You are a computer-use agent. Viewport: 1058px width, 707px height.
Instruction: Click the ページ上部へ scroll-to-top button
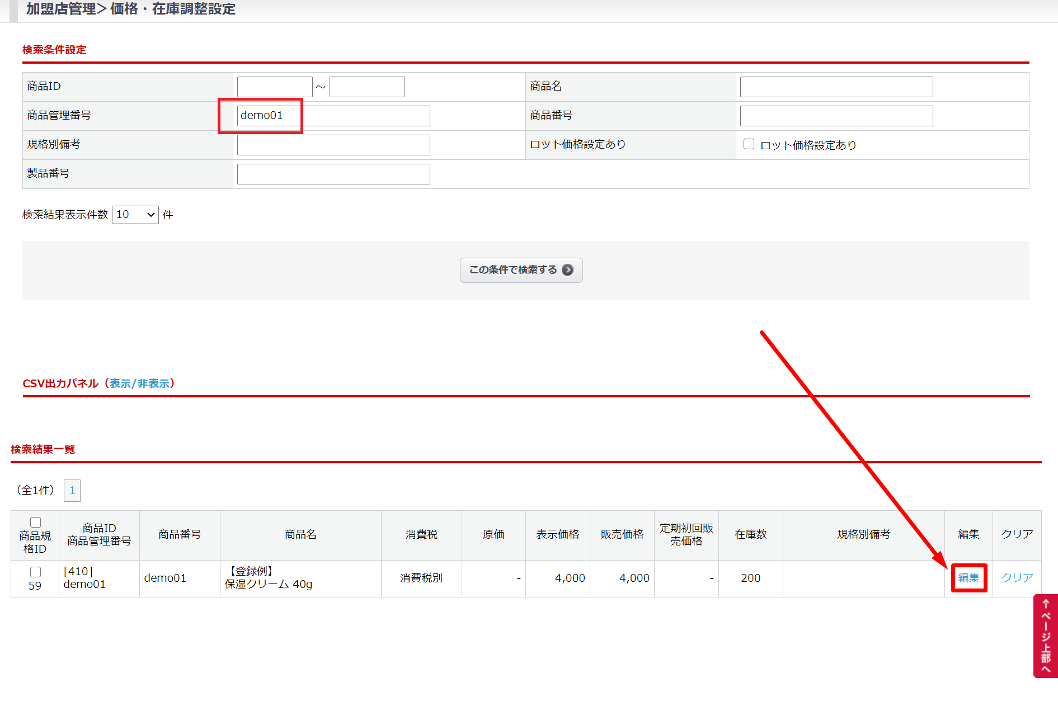[1045, 636]
